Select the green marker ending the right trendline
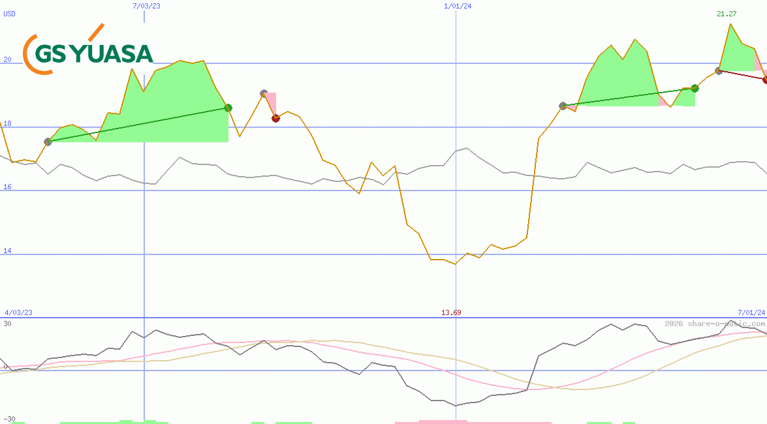This screenshot has height=424, width=767. (x=695, y=88)
